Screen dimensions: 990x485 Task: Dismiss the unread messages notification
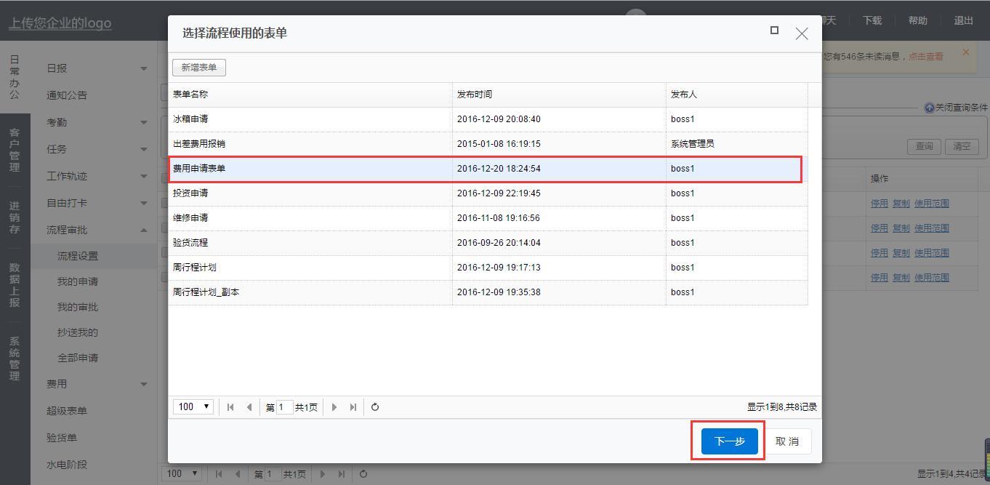[965, 52]
